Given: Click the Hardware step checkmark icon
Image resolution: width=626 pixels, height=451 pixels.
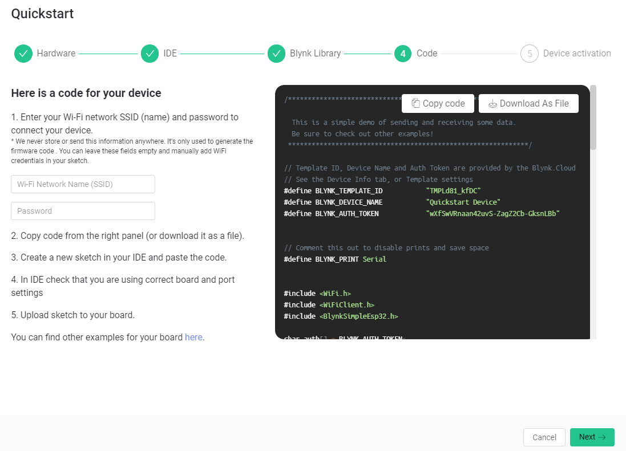Looking at the screenshot, I should [x=23, y=54].
